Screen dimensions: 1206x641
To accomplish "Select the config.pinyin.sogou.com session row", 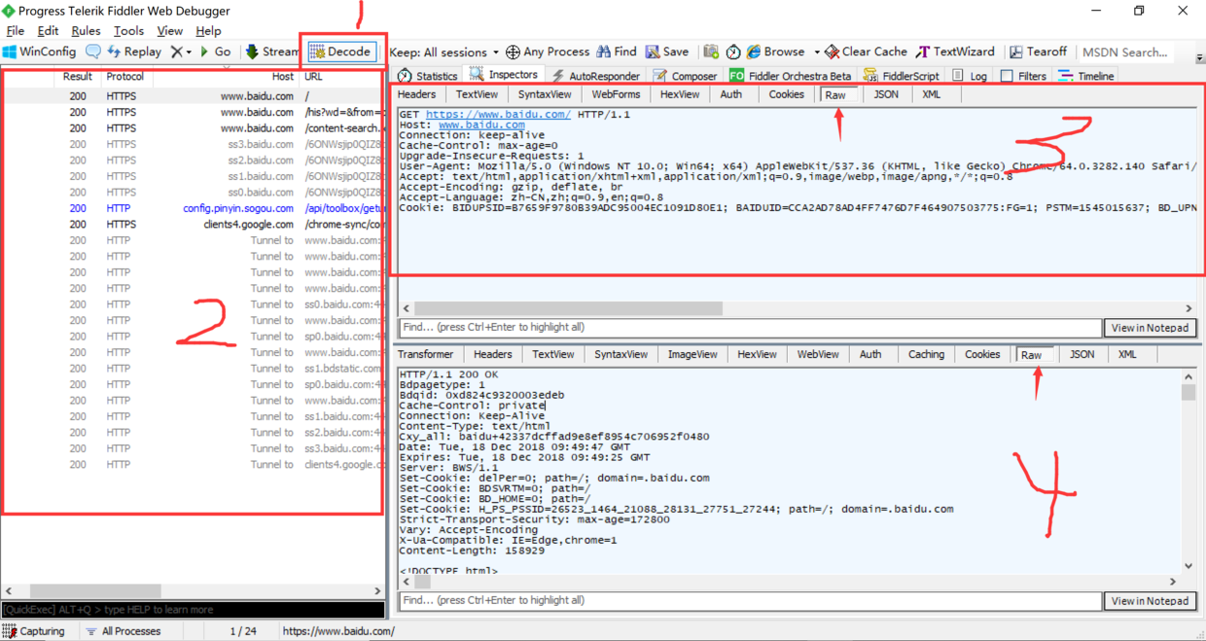I will [x=193, y=208].
